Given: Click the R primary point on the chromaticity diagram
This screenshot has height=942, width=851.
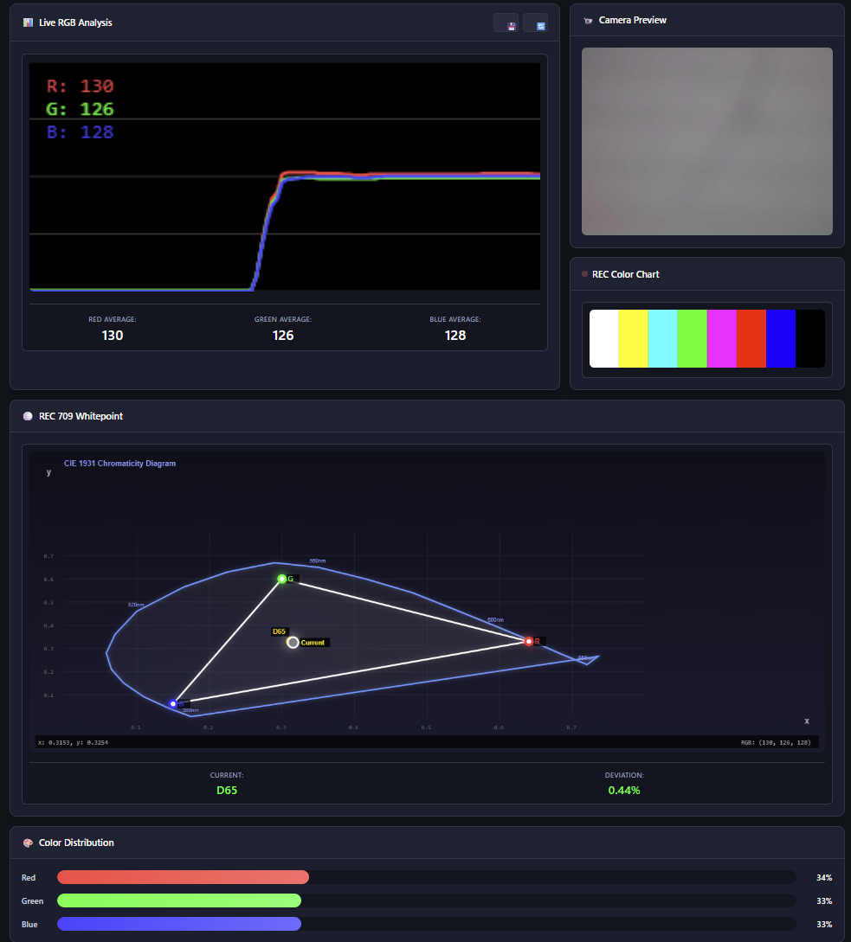Looking at the screenshot, I should coord(529,642).
